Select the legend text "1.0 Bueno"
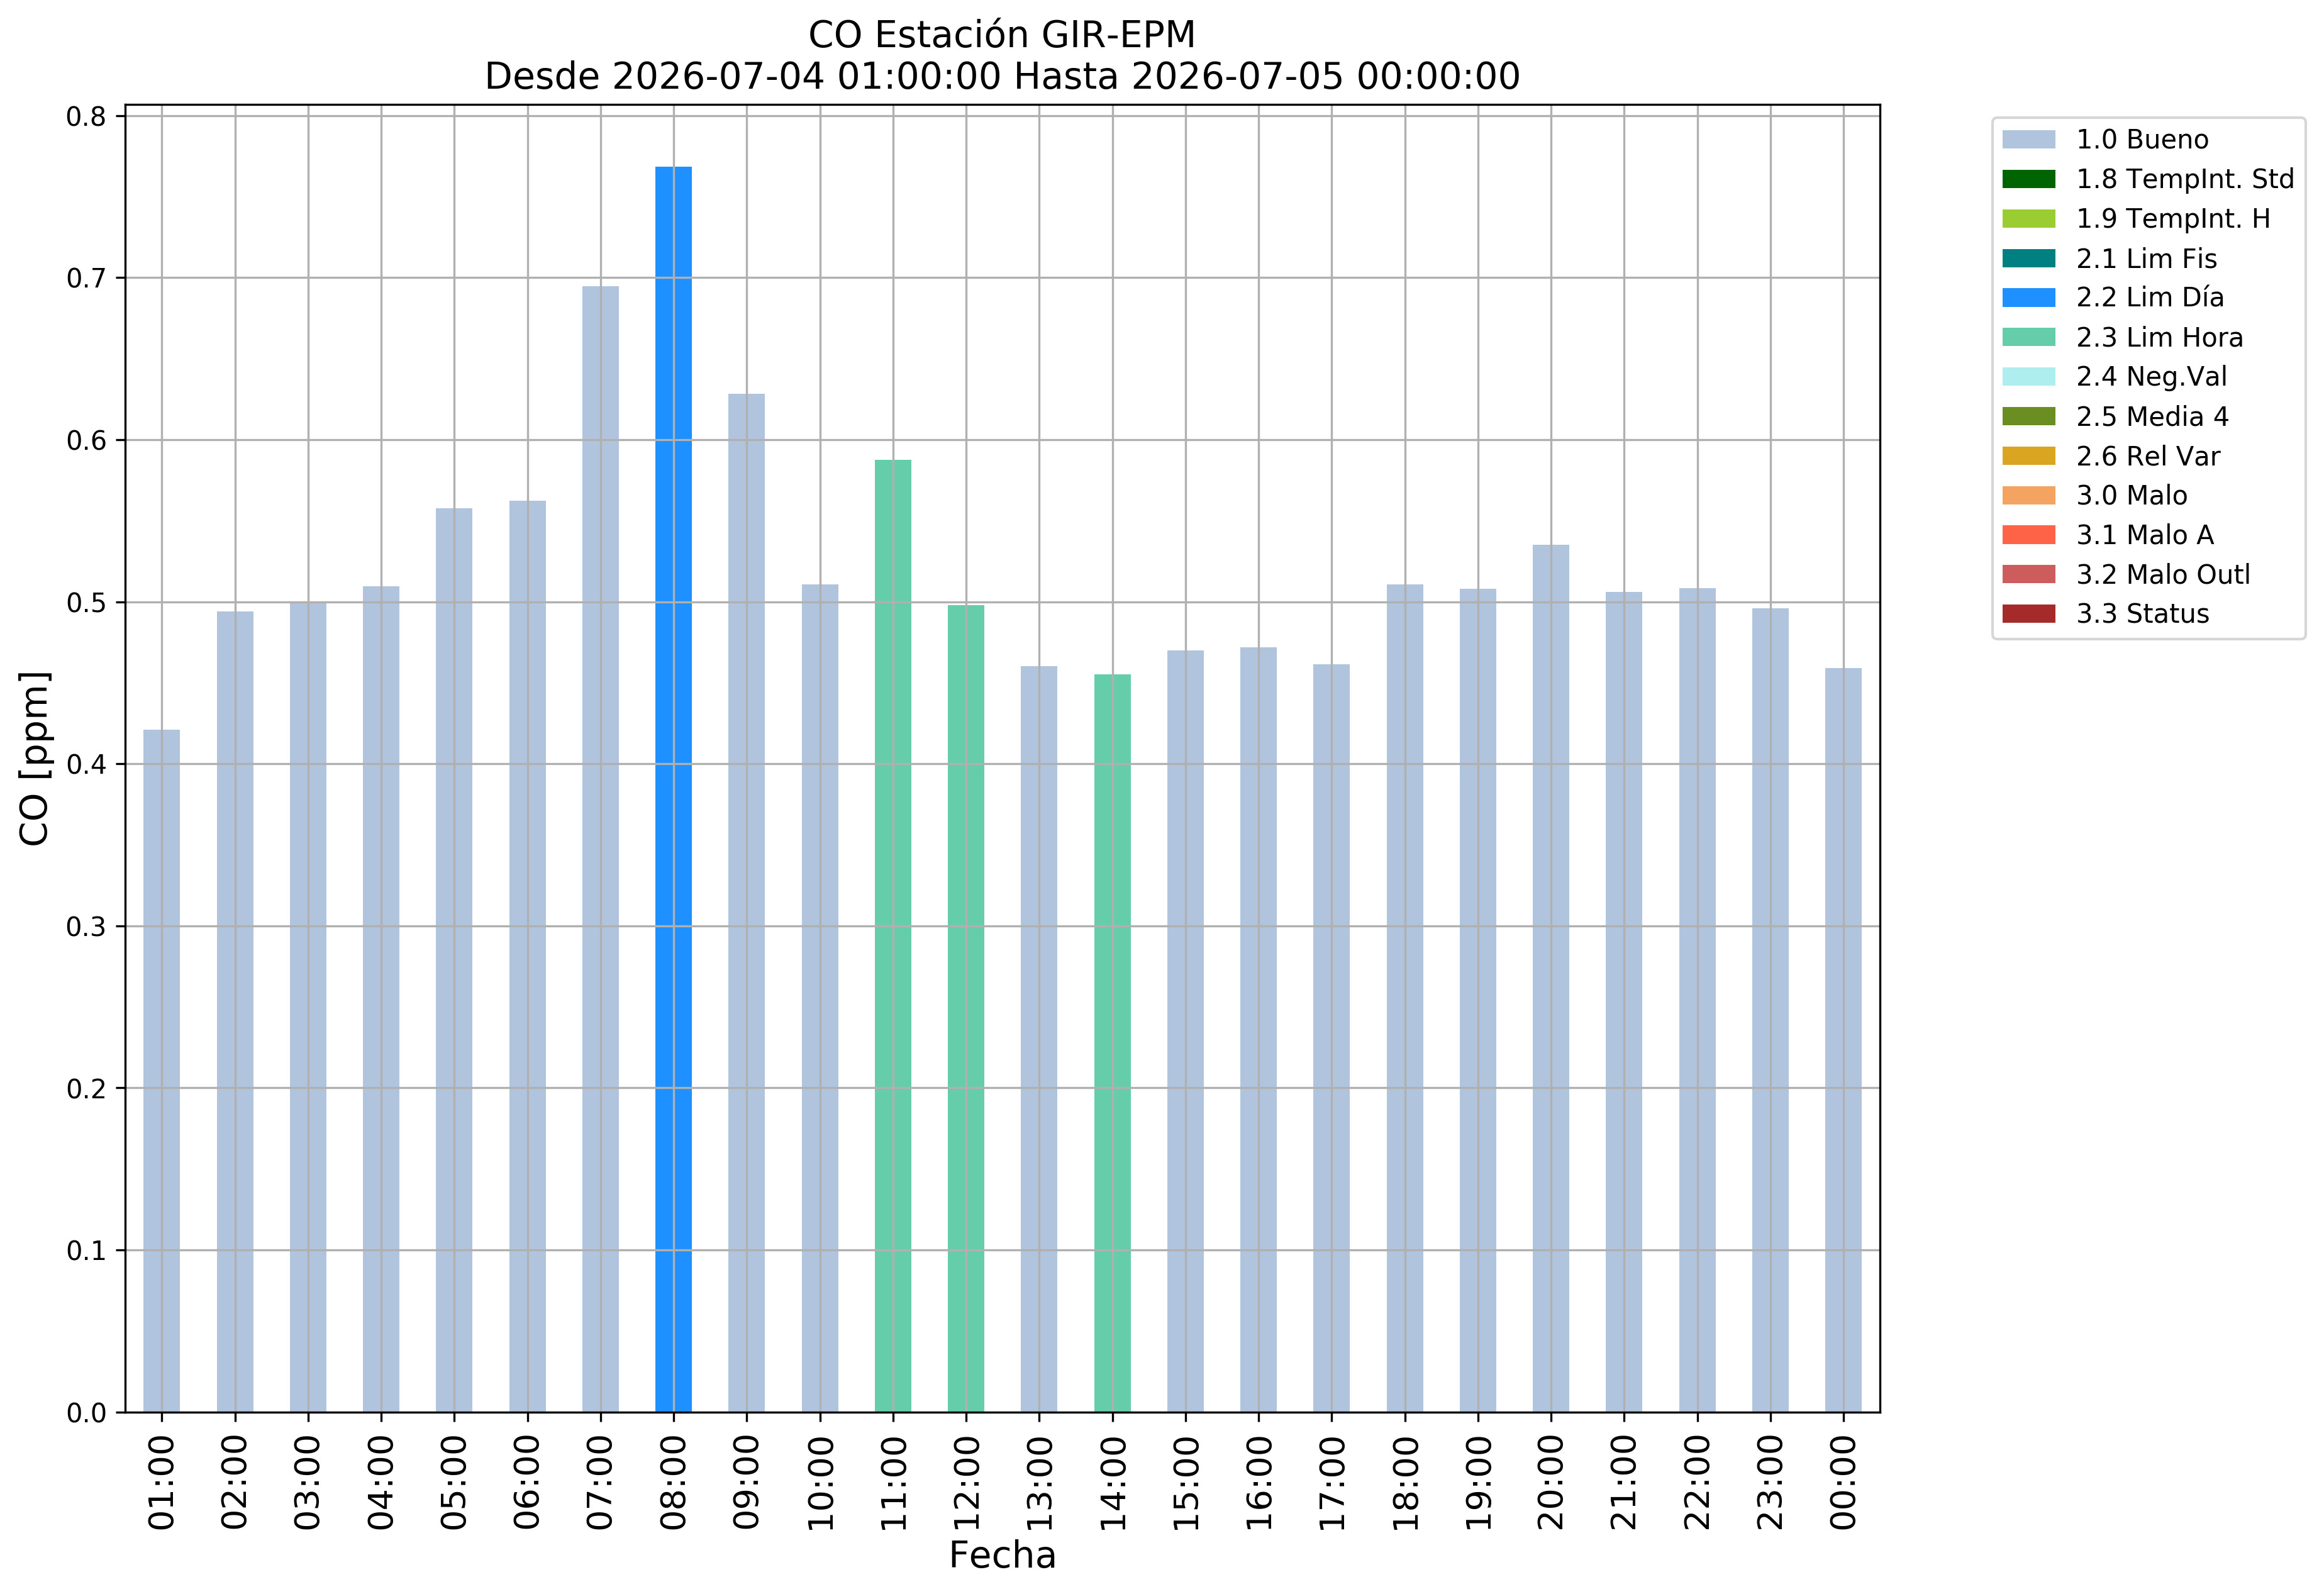The image size is (2324, 1594). point(2142,140)
